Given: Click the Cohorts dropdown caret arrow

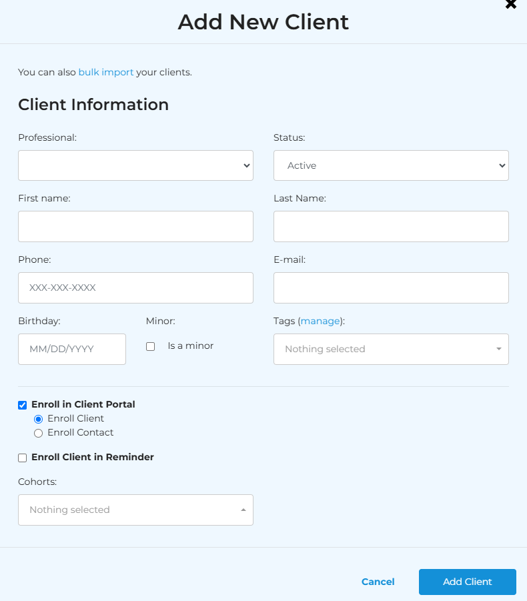Looking at the screenshot, I should click(x=243, y=510).
